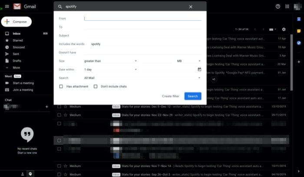Go to older results arrow
Viewport: 304px width, 177px height.
tap(263, 30)
